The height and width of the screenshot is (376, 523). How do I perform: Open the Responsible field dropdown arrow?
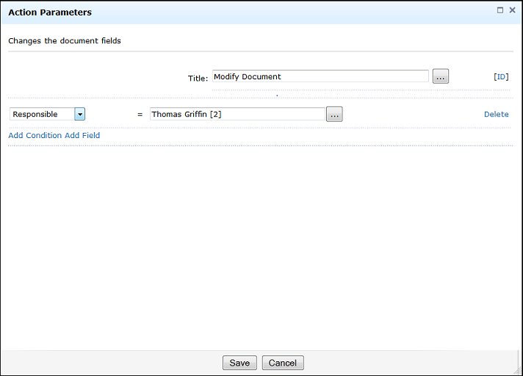[80, 114]
